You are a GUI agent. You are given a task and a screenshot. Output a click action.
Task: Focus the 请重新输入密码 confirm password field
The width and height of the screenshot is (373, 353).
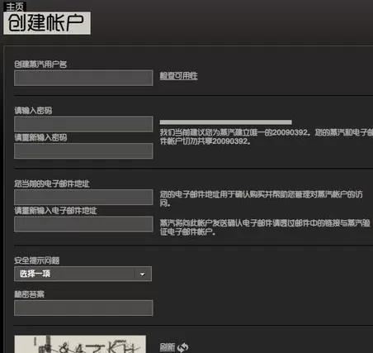pos(83,150)
